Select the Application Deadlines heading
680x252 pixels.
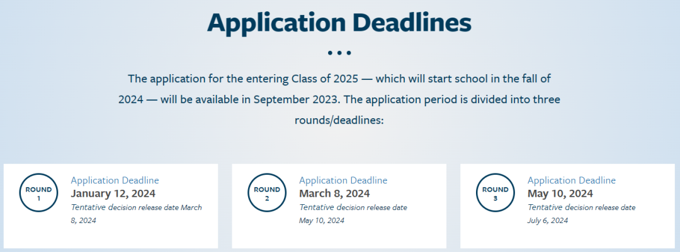coord(339,23)
